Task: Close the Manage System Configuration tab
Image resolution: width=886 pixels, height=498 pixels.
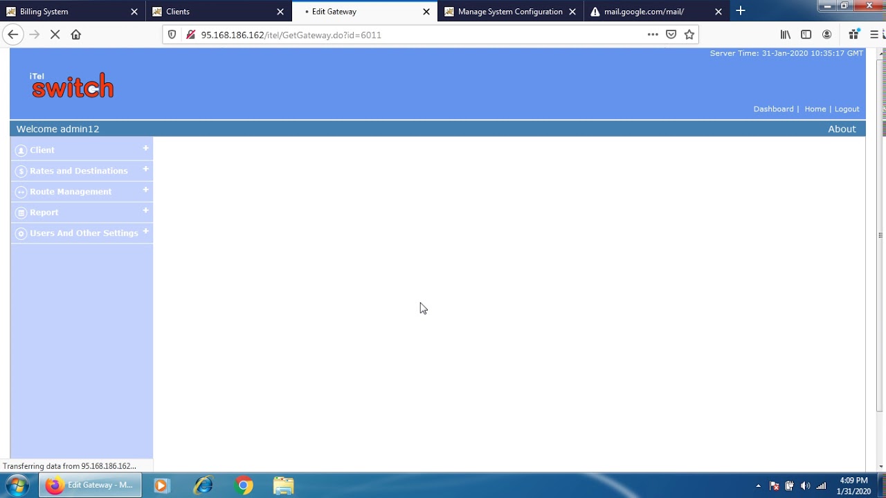Action: click(572, 11)
